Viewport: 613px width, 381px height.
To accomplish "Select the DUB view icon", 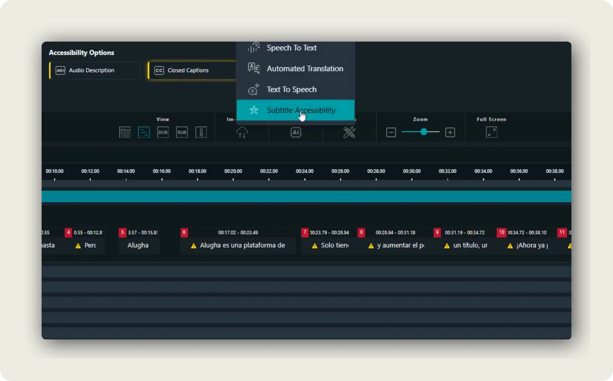I will click(x=163, y=132).
